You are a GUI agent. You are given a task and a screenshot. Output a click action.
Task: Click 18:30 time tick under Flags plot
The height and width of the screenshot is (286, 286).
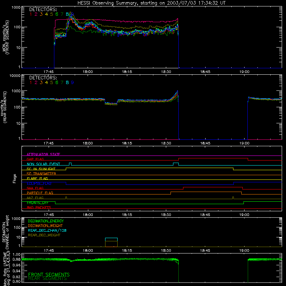166,215
